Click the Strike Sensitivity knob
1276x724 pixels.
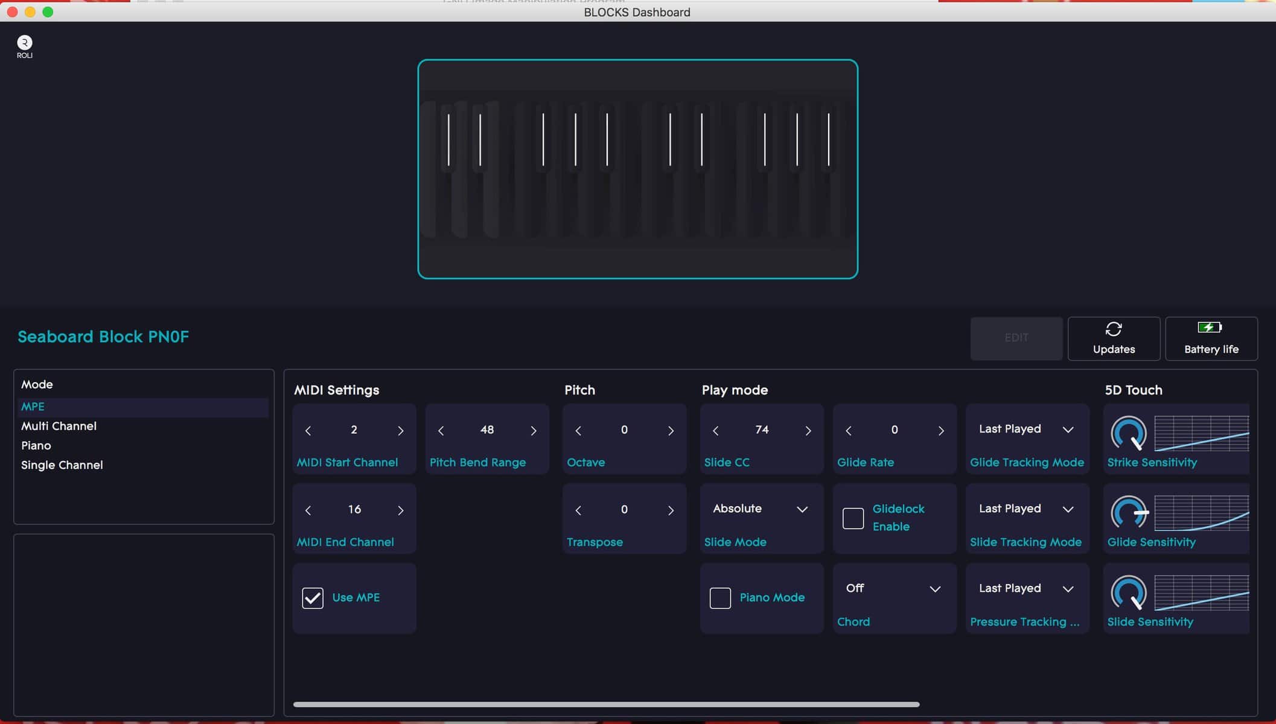pyautogui.click(x=1128, y=433)
